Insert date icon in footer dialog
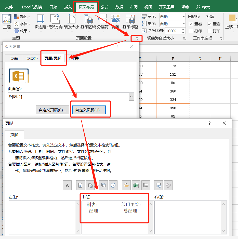The width and height of the screenshot is (238, 239). click(103, 185)
